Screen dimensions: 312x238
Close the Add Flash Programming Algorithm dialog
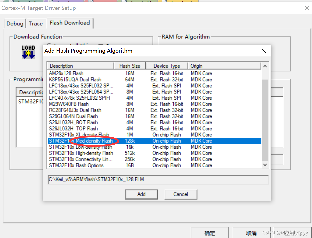(x=264, y=51)
